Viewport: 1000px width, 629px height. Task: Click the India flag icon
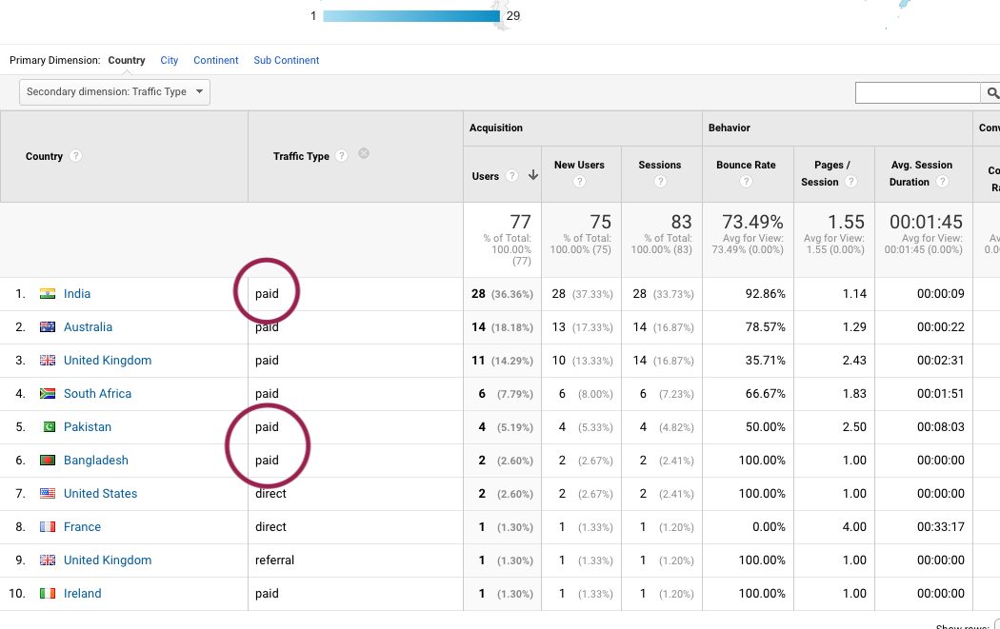pyautogui.click(x=48, y=294)
